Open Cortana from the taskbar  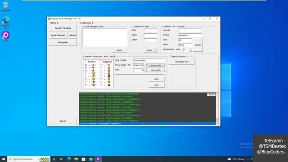tap(54, 159)
